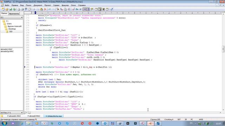Click the Find toolbar icon
The height and width of the screenshot is (126, 225).
tap(58, 9)
